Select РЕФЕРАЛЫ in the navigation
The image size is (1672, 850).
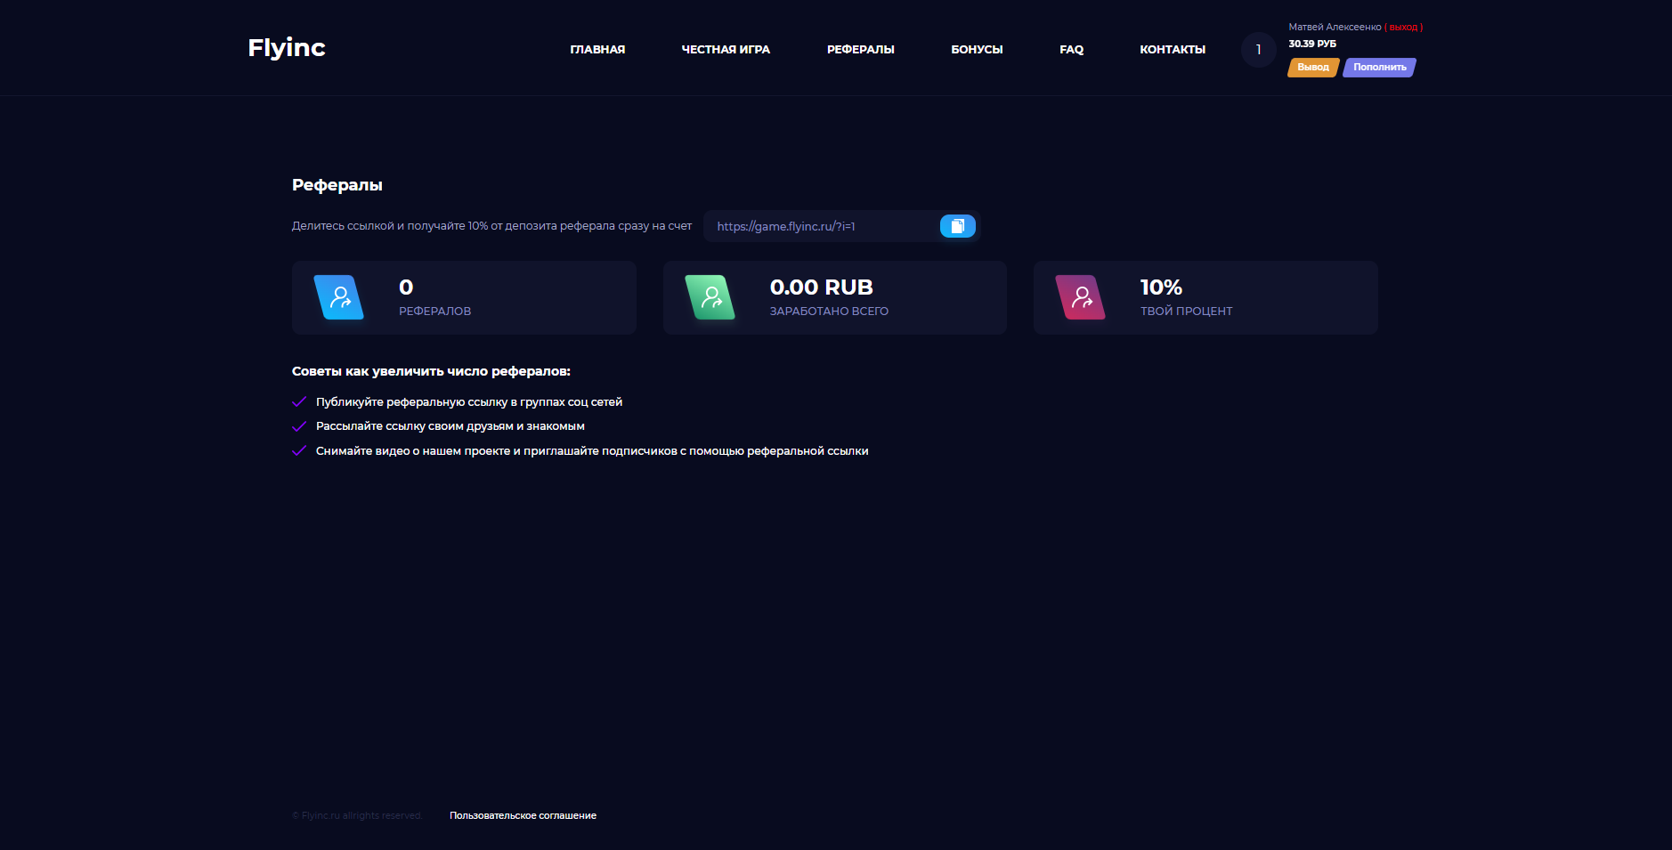(x=860, y=50)
